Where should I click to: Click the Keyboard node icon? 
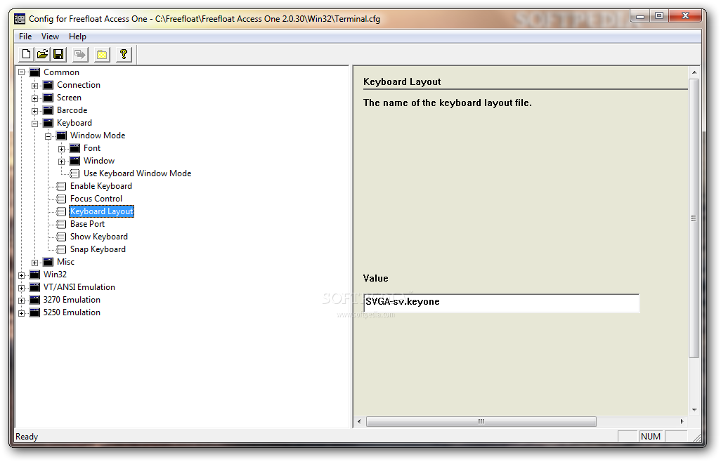coord(48,123)
